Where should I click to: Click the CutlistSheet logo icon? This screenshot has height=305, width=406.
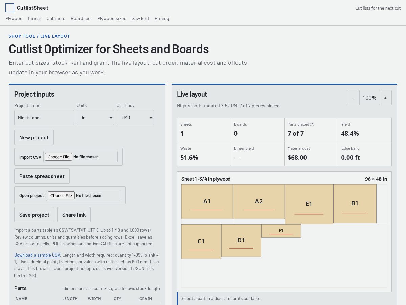click(10, 8)
